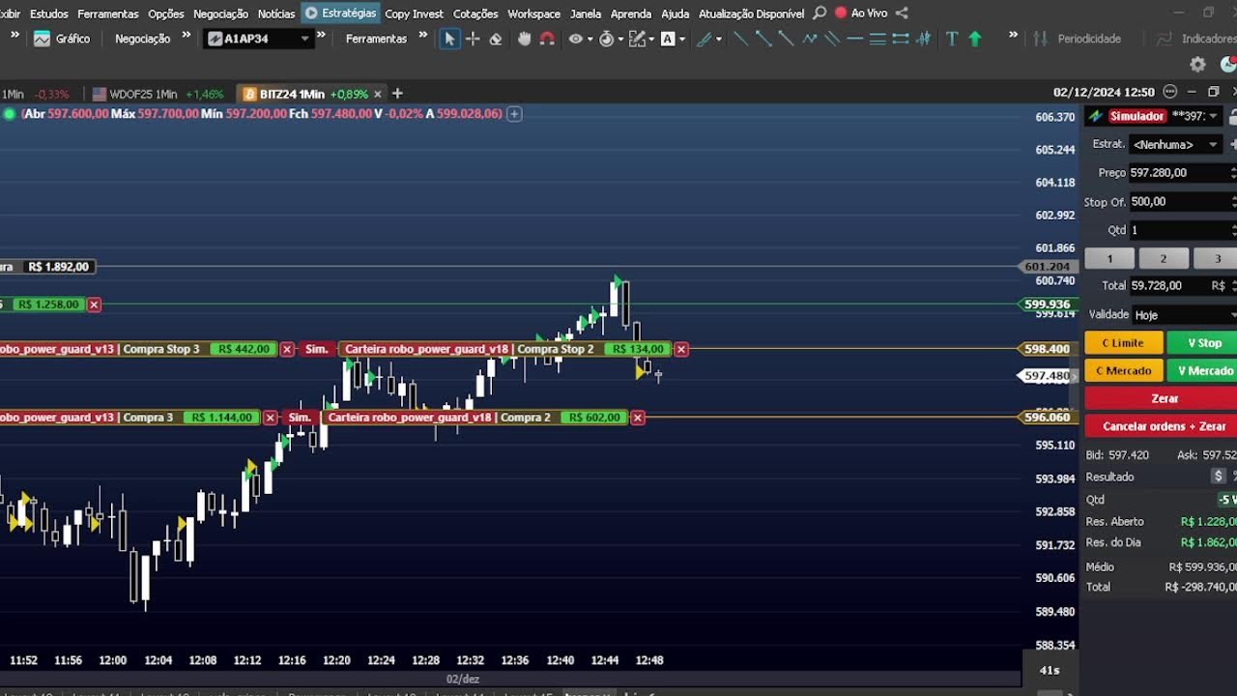Open the Validade Hoje dropdown

point(1183,315)
